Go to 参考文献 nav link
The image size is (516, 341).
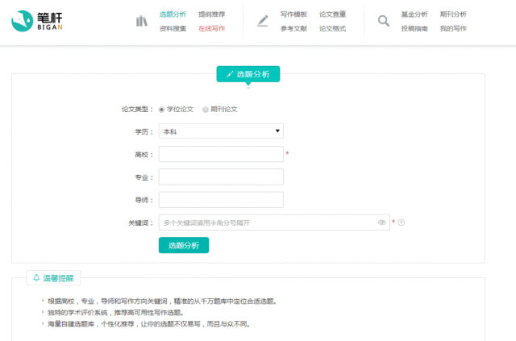[293, 29]
